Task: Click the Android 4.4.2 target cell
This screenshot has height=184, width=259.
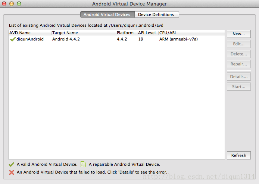Action: [66, 39]
